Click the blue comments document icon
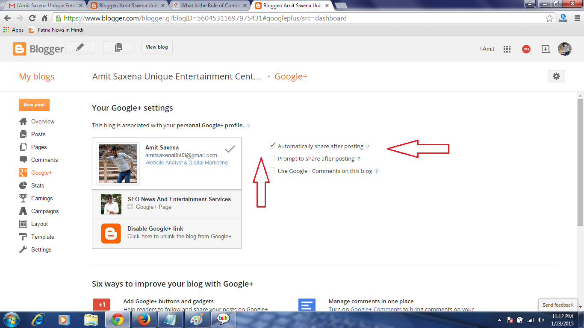This screenshot has height=328, width=584. pos(307,305)
